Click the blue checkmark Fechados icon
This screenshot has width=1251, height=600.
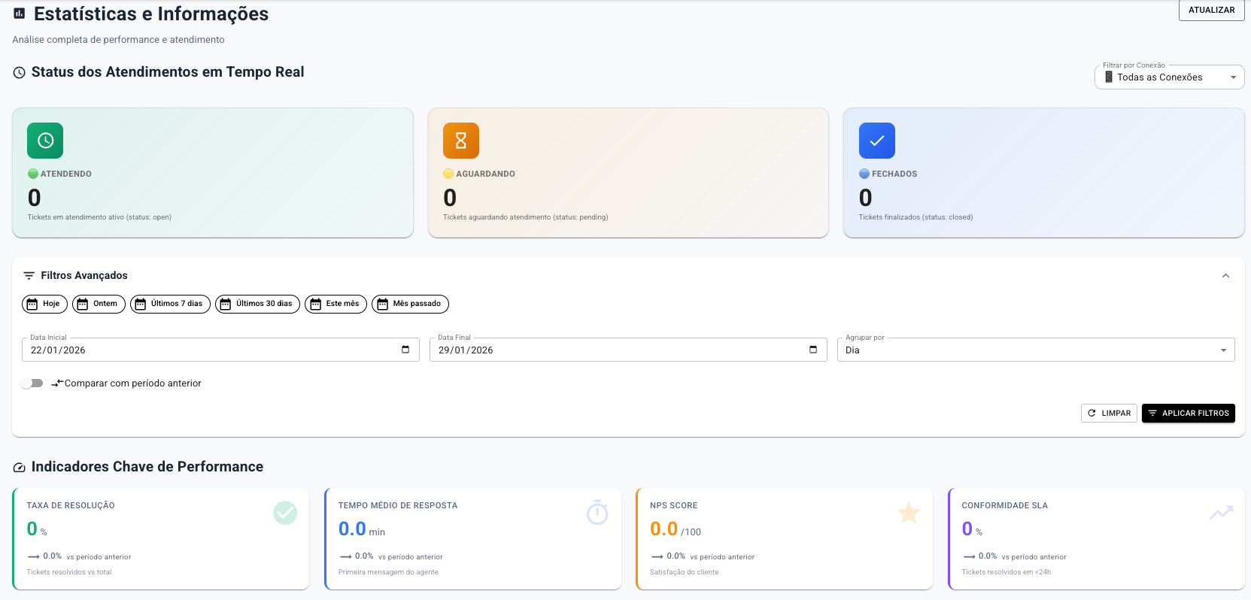[x=877, y=141]
